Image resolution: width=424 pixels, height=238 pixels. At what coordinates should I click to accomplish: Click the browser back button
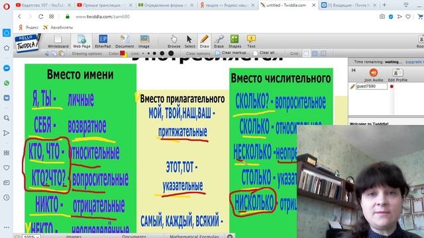19,17
